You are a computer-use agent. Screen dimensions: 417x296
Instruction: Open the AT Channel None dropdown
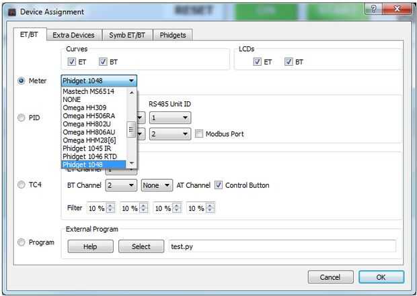click(156, 185)
